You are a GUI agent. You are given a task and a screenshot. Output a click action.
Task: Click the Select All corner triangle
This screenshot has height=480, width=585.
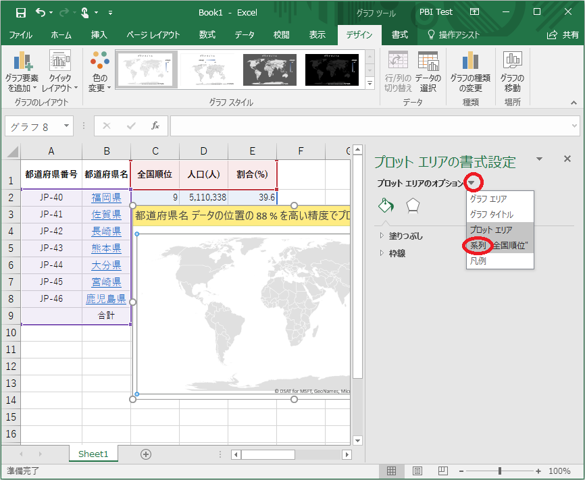point(12,151)
